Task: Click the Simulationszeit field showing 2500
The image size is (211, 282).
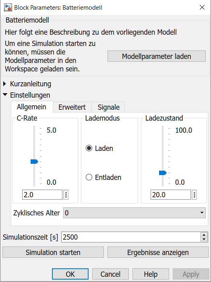Action: click(131, 237)
